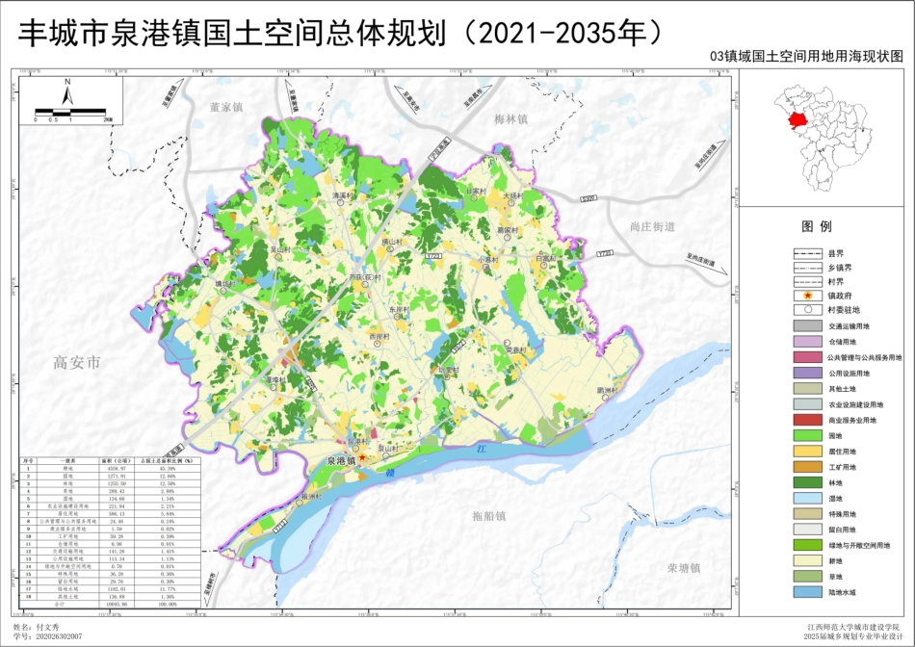Select the bright green 园地 legend swatch
This screenshot has height=647, width=915.
point(807,433)
